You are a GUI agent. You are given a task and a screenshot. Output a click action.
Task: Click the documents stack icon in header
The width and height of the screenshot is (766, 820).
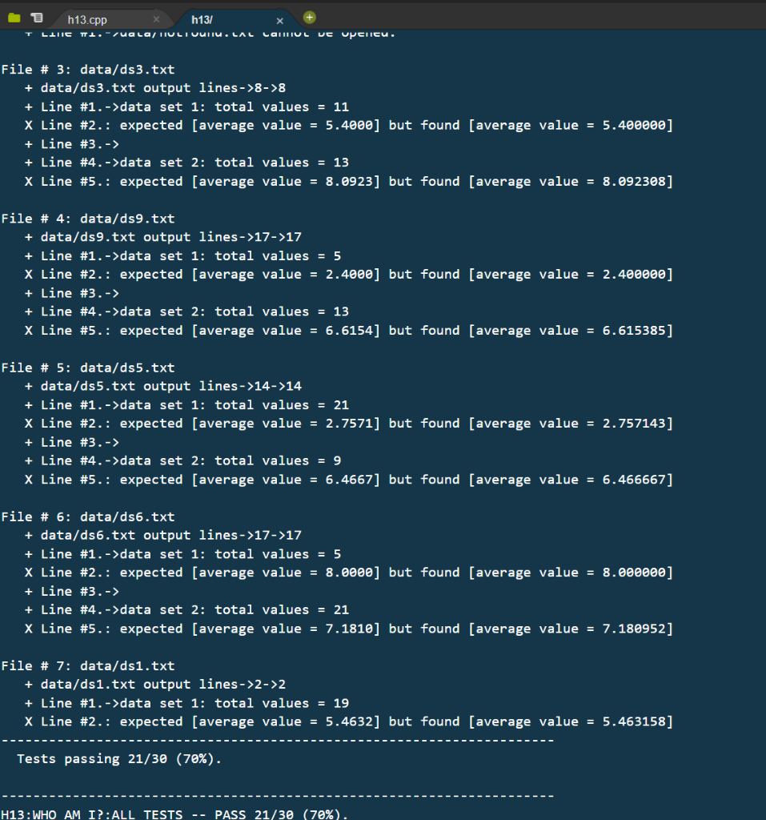(36, 17)
